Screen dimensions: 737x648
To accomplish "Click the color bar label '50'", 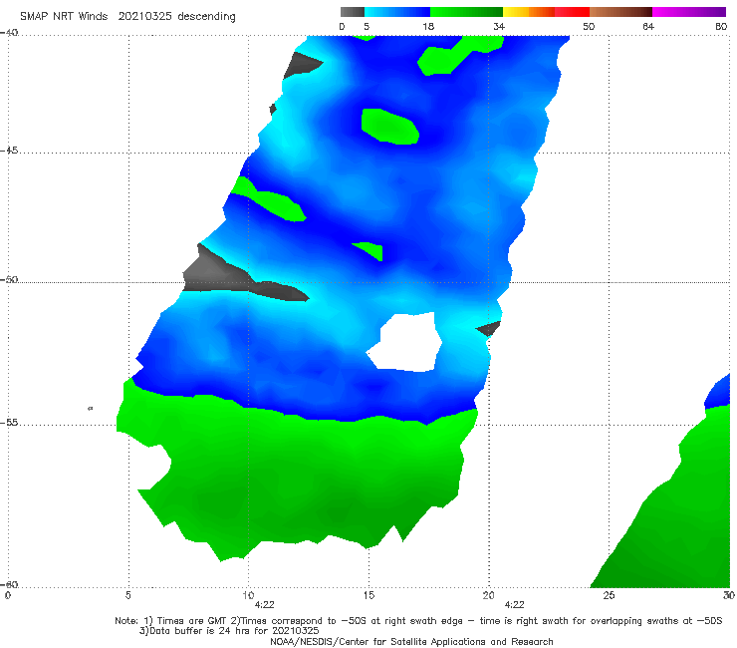I will (x=589, y=27).
